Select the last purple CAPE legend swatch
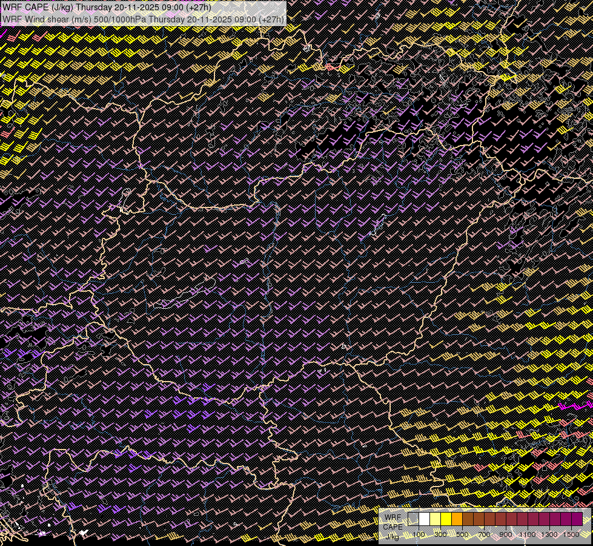 [577, 519]
